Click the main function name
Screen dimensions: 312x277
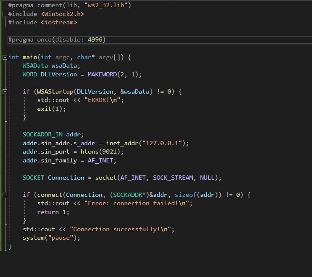coord(30,57)
